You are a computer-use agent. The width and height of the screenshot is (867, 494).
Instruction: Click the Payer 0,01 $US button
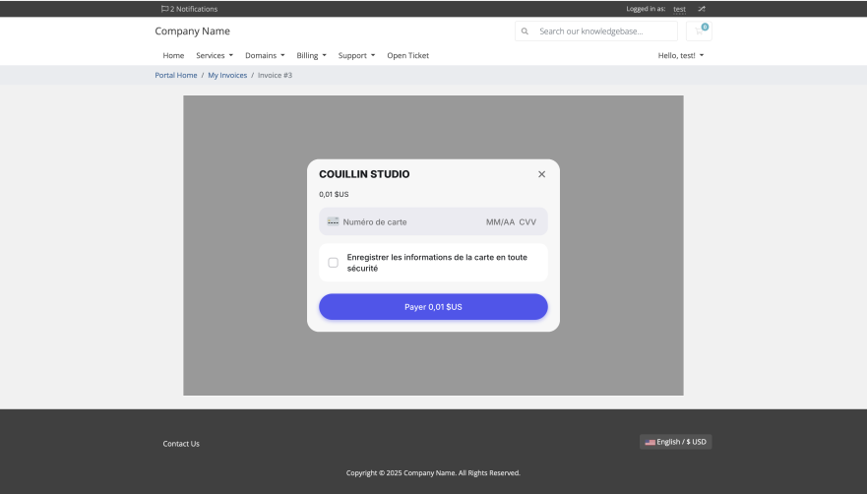pos(433,307)
